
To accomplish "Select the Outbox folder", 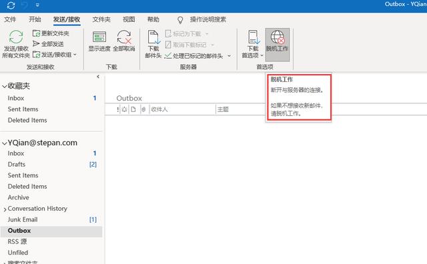I will coord(51,231).
